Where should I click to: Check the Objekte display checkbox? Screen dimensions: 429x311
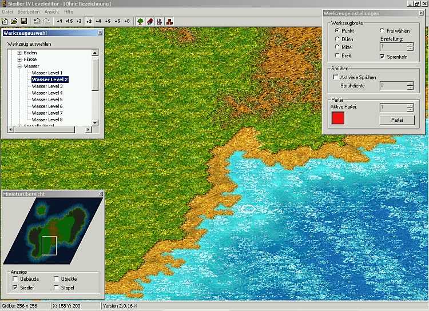coord(56,279)
